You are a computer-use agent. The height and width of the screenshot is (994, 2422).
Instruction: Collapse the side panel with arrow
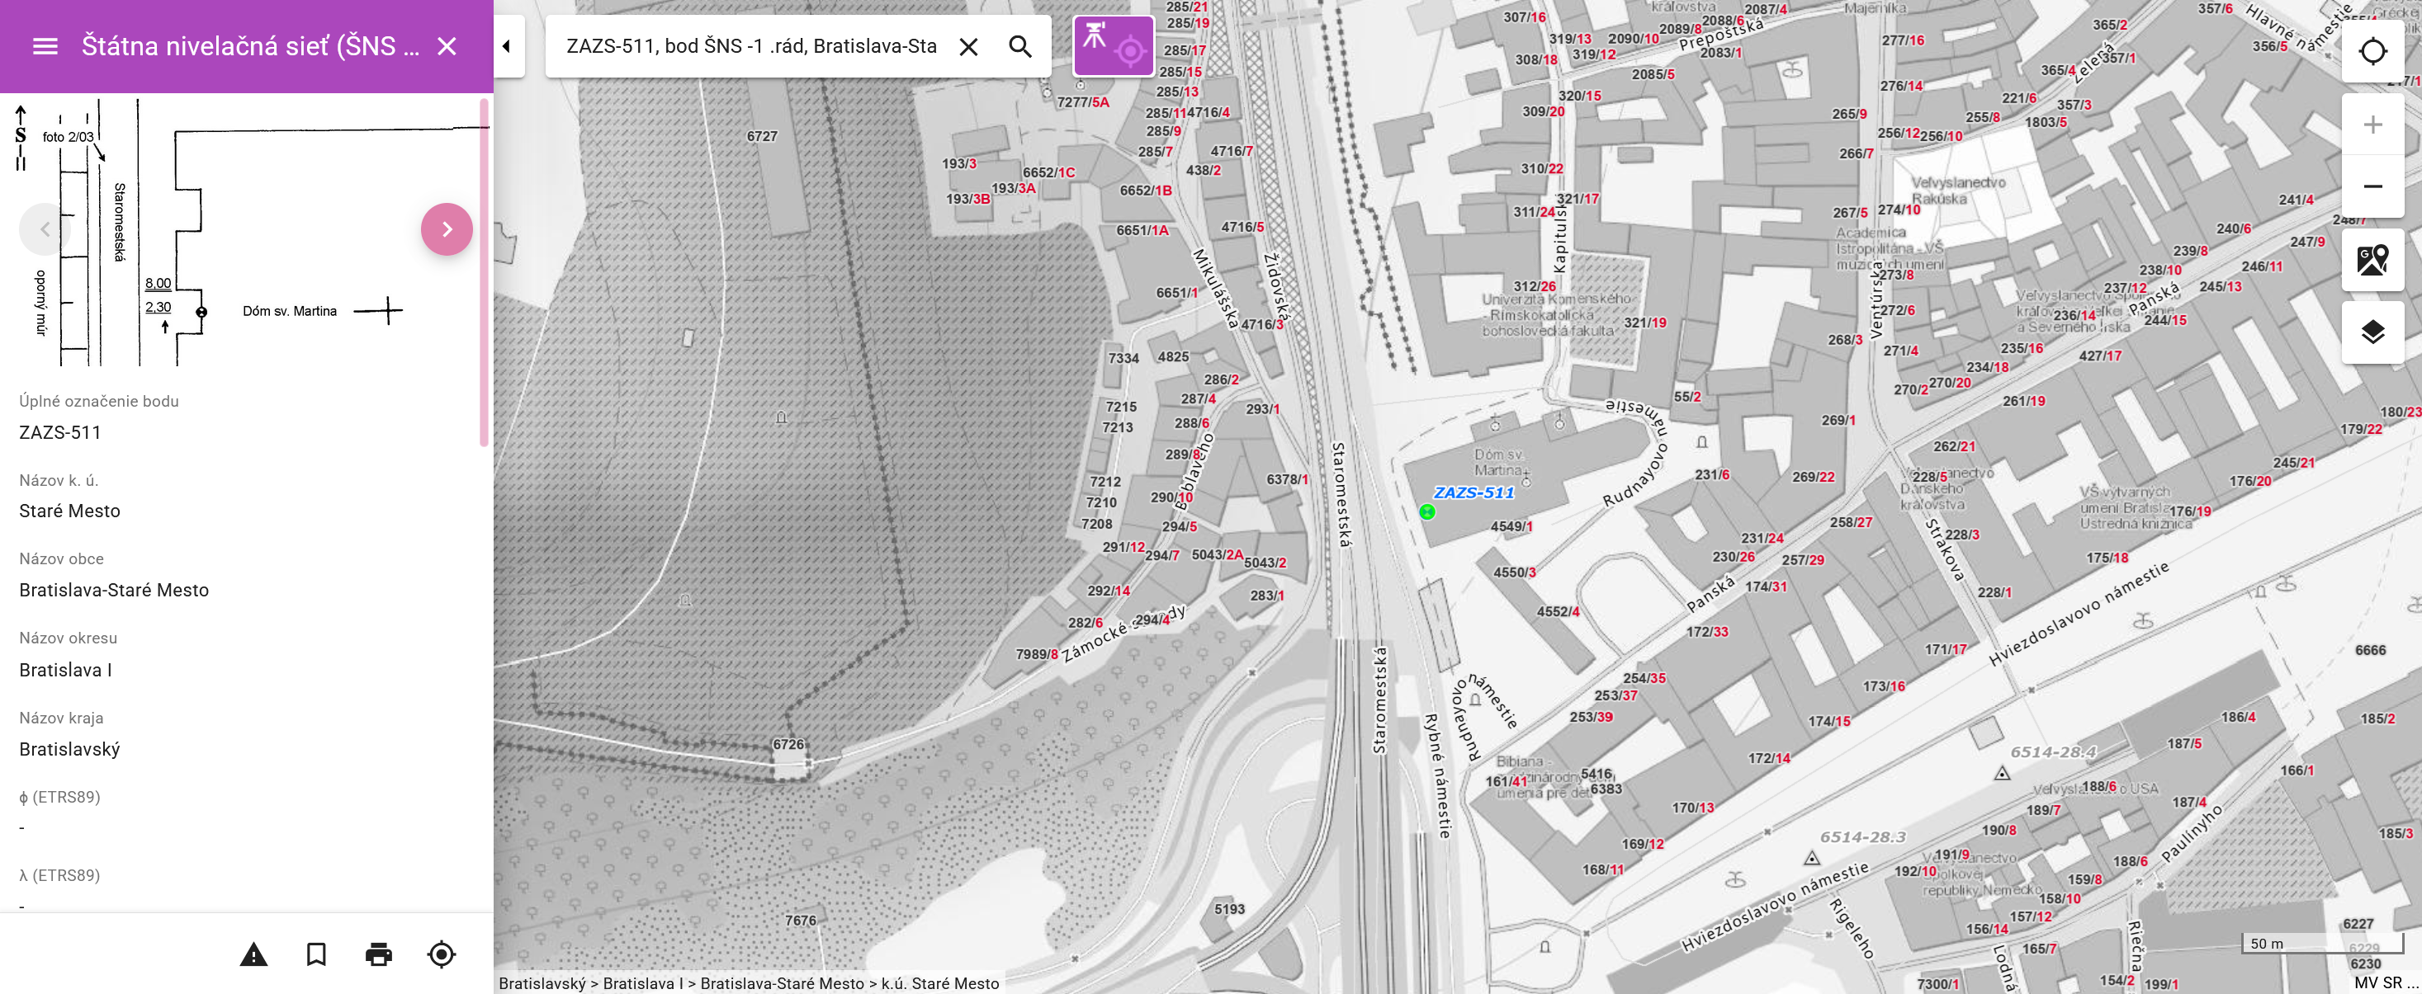pos(508,46)
